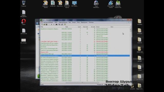The image size is (164, 92).
Task: Open the Помощь menu
Action: (91, 22)
